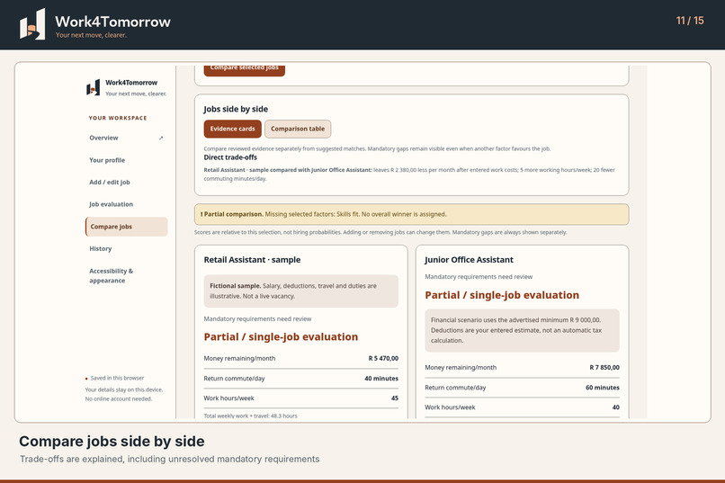Click the 11 / 15 slide counter

click(689, 21)
